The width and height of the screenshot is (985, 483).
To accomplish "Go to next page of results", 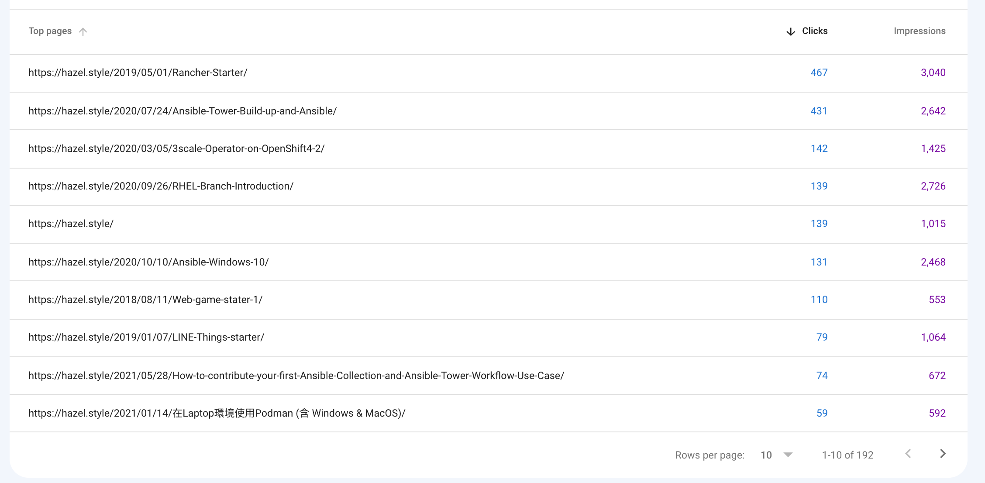I will click(943, 454).
